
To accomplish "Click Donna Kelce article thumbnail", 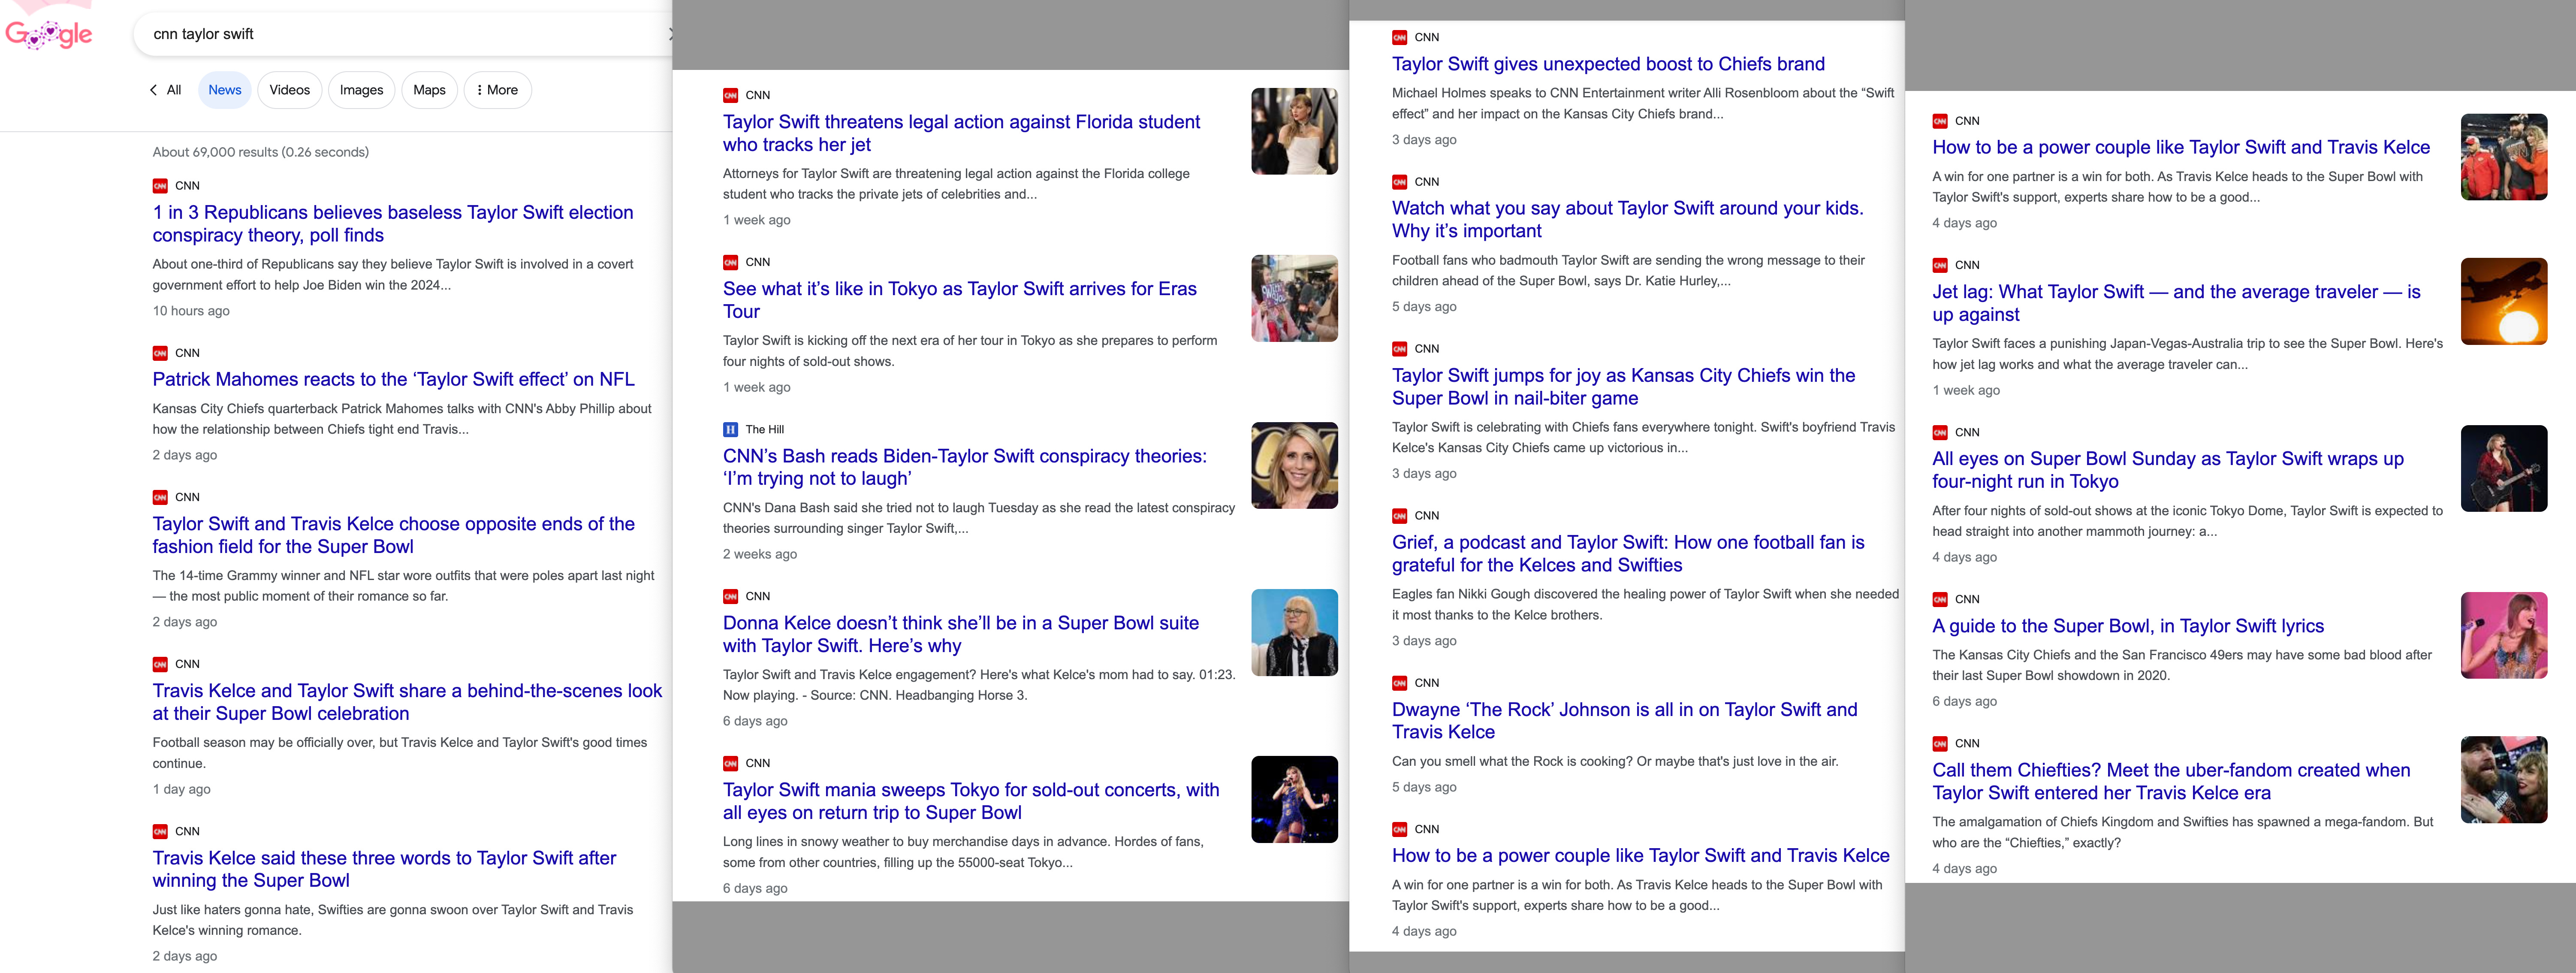I will (1294, 632).
